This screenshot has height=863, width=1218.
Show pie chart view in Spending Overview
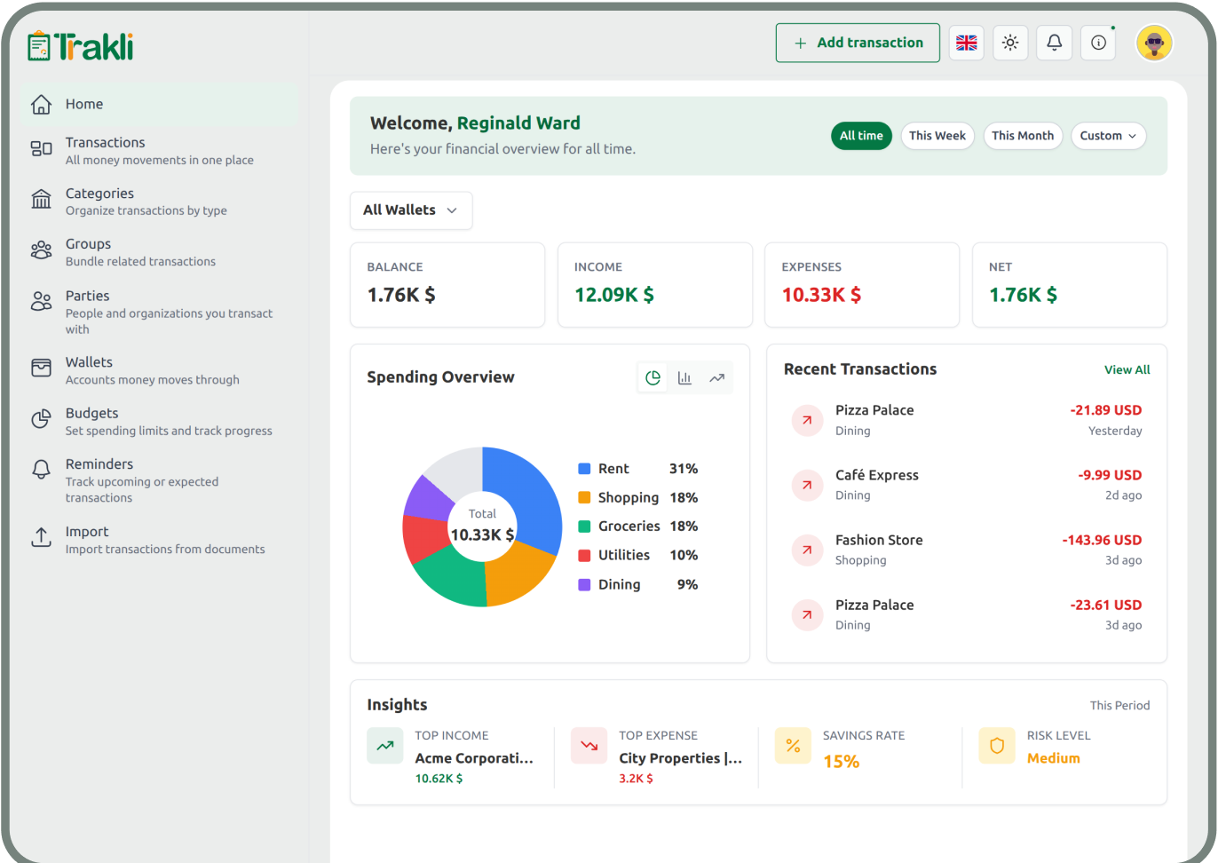point(652,378)
